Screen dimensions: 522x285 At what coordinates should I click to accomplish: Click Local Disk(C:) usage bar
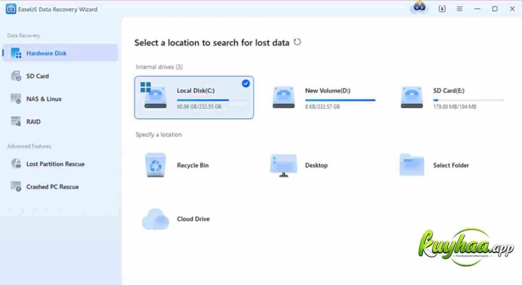[212, 100]
